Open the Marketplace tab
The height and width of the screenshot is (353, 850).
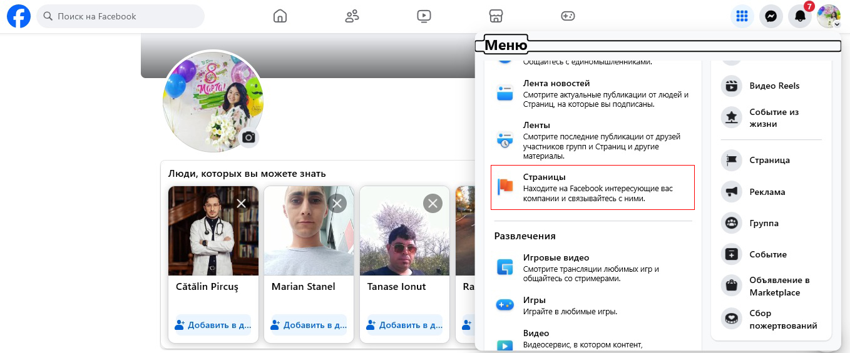tap(496, 16)
